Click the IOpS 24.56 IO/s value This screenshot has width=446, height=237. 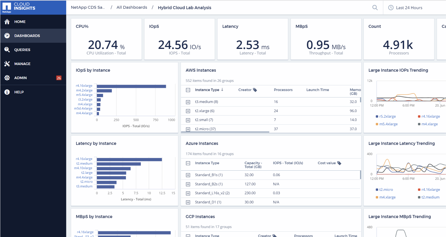pos(179,45)
